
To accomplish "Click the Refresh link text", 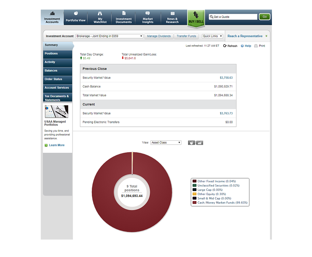I will tap(233, 46).
